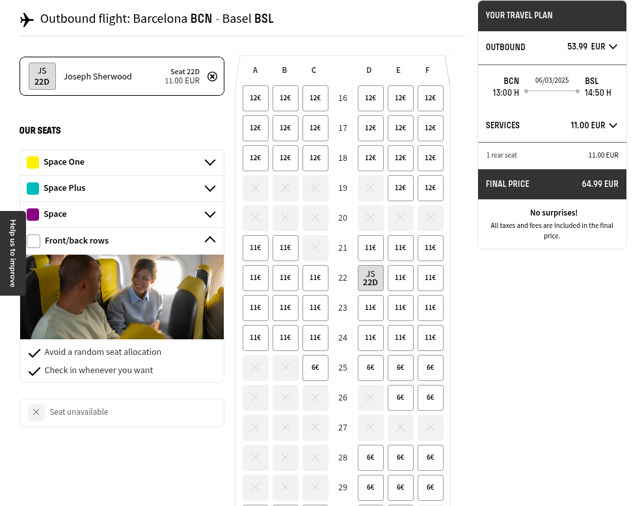Screen dimensions: 642x506
Task: Select seat 22E for 11€
Action: click(401, 278)
